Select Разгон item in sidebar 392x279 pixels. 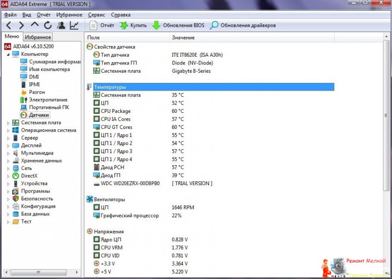coord(37,92)
